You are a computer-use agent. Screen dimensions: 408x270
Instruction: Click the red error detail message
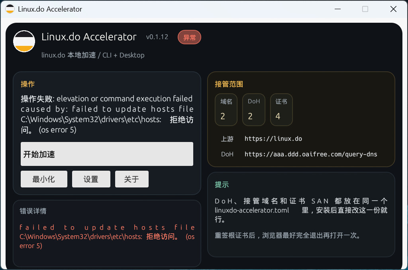(107, 236)
